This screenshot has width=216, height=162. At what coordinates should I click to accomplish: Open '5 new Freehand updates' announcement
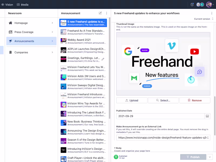coord(83,23)
